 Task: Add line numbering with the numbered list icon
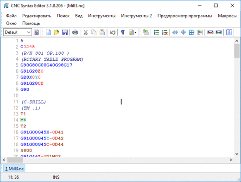point(156,32)
